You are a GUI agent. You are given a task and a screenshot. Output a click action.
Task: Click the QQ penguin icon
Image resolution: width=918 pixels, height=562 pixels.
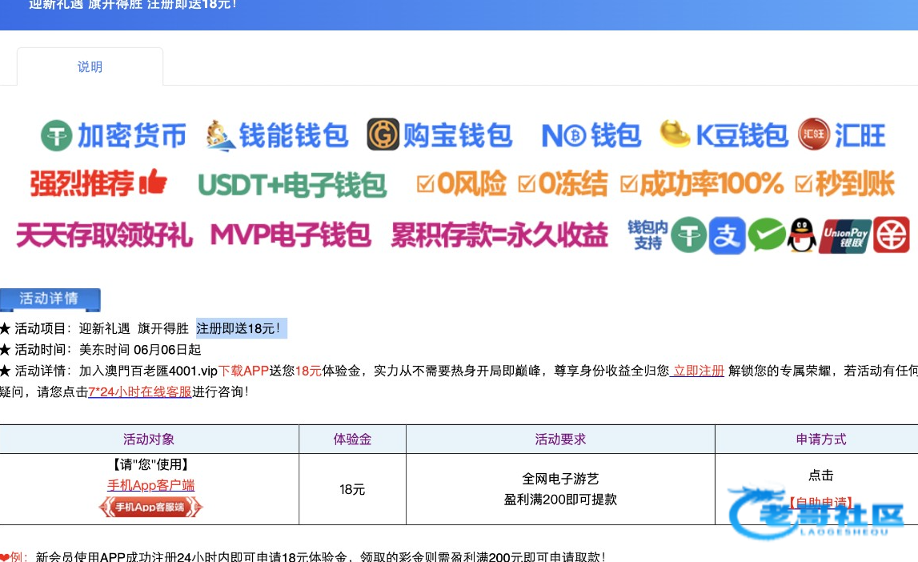801,236
